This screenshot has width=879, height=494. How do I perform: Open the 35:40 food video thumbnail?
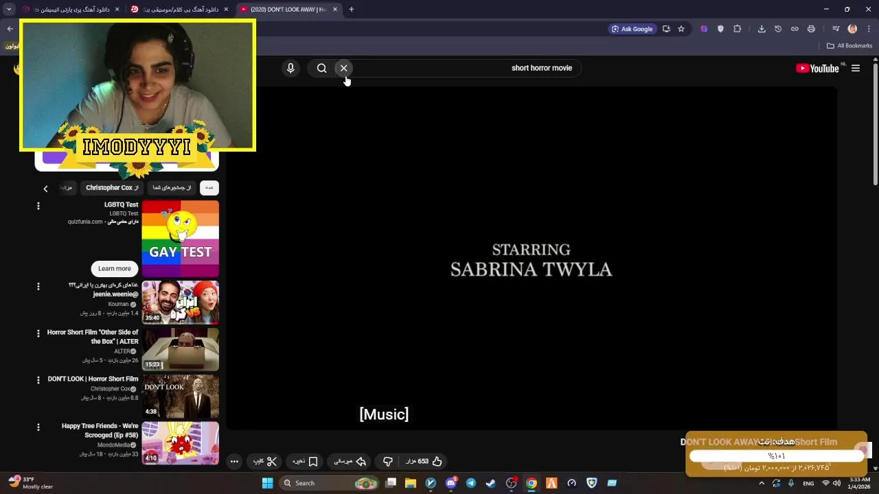pyautogui.click(x=180, y=302)
